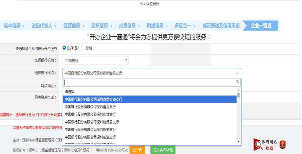302x154 pixels.
Task: Go to the 邮政寄递及信用承诺 tab
Action: (x=221, y=25)
